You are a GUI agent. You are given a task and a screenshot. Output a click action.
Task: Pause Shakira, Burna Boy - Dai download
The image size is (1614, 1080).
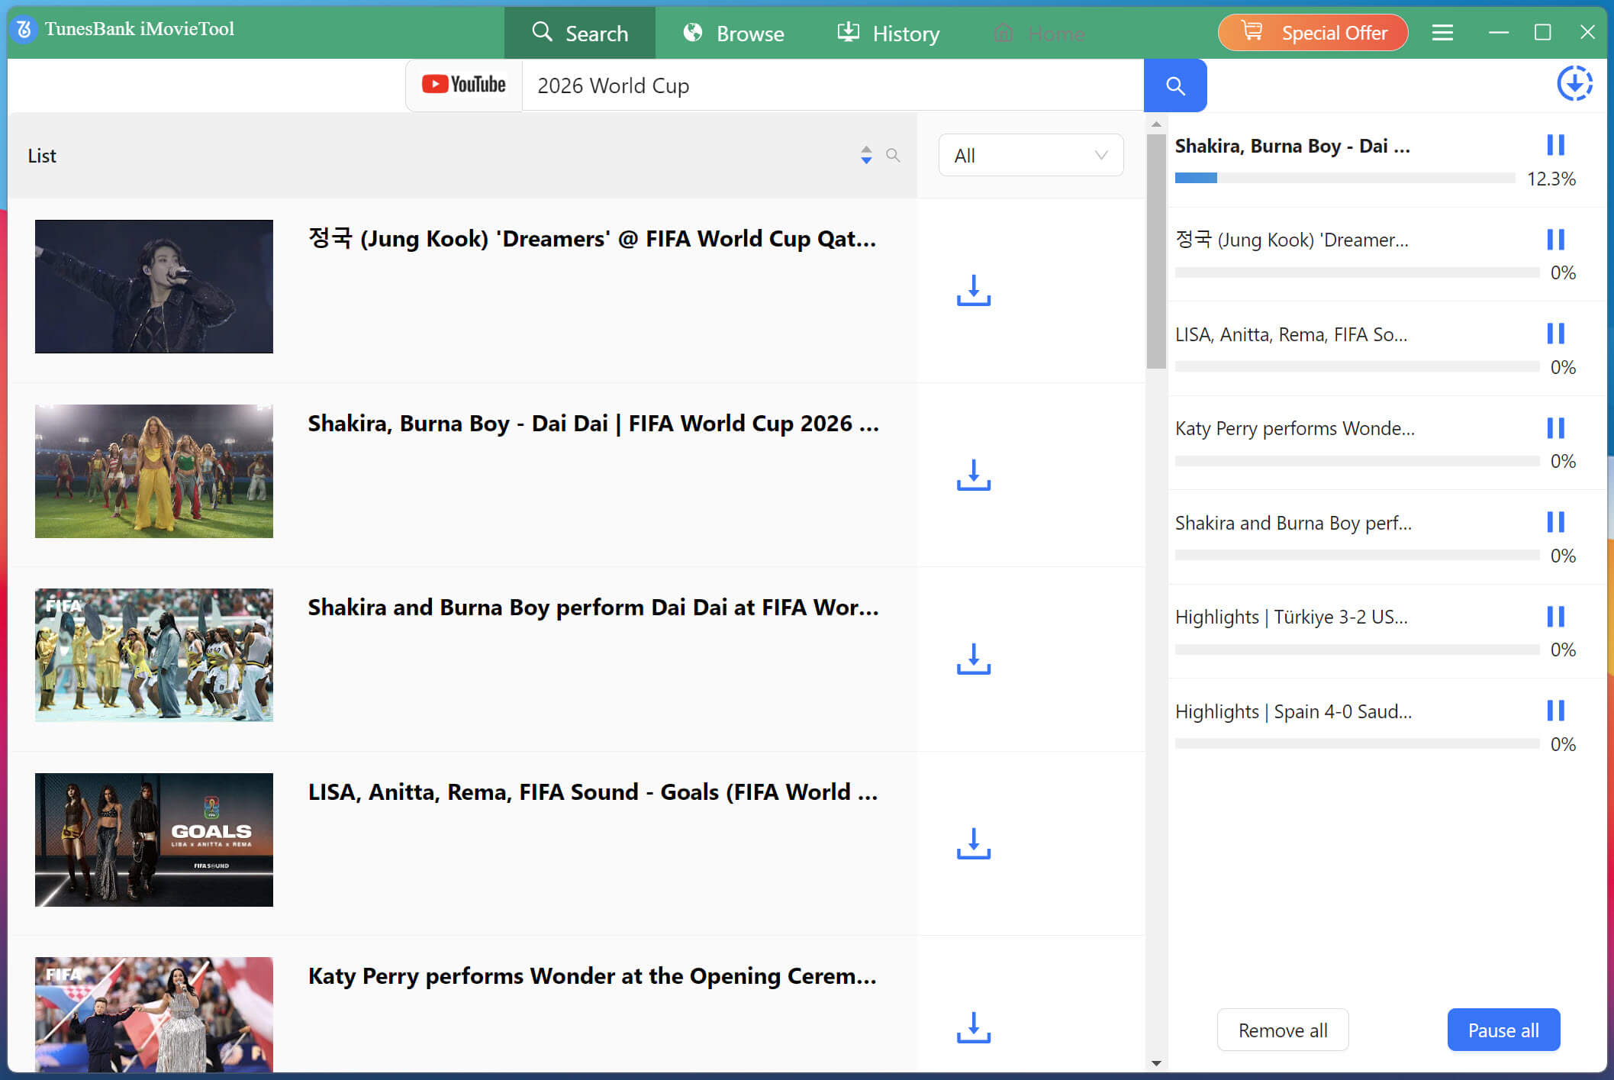pos(1555,145)
